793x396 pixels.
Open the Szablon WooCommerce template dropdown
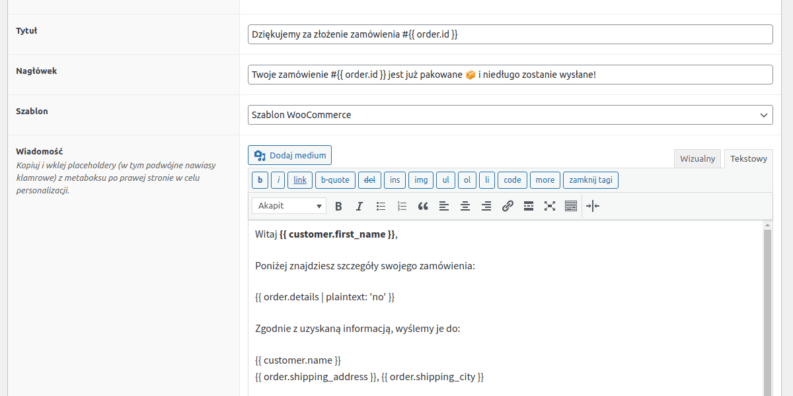coord(510,115)
